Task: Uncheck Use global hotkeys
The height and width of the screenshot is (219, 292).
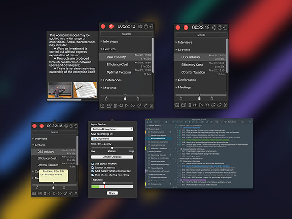Action: click(93, 164)
